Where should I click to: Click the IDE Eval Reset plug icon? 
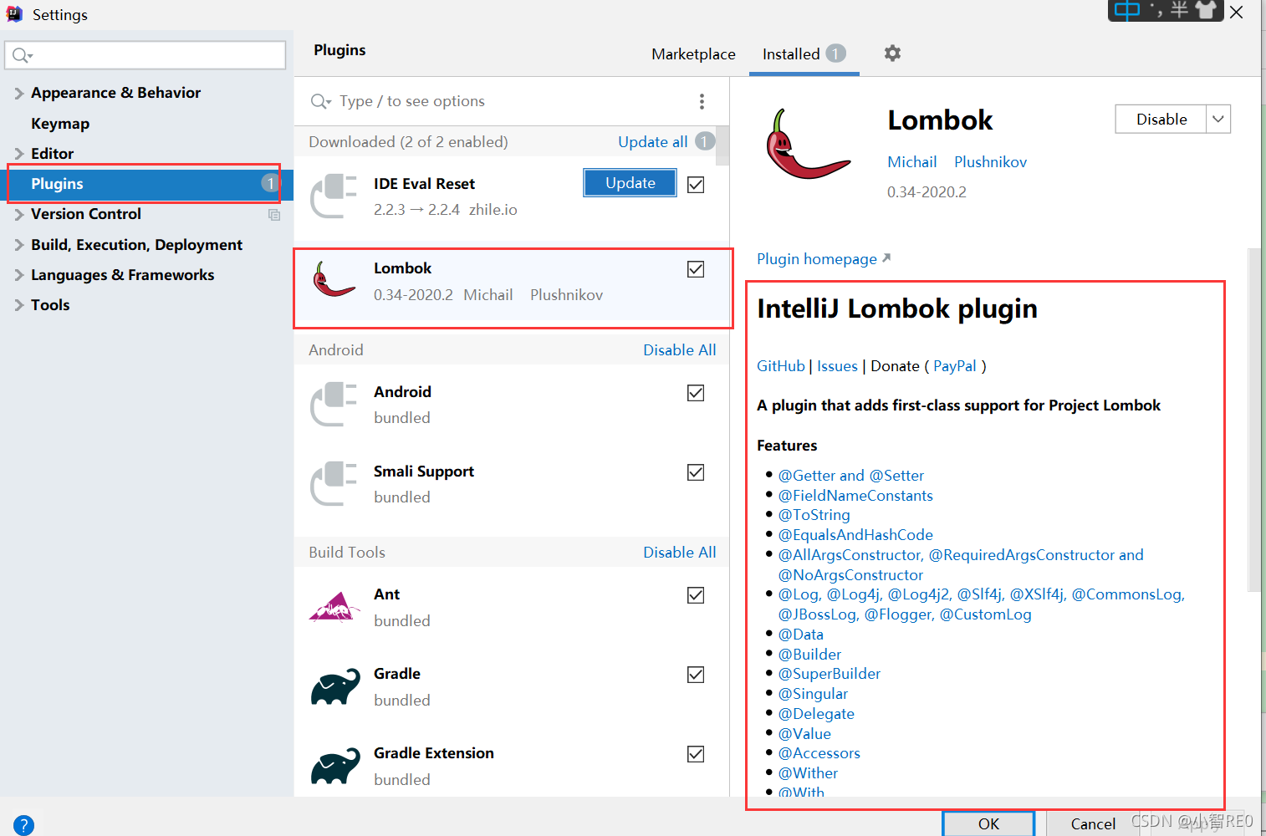point(333,196)
